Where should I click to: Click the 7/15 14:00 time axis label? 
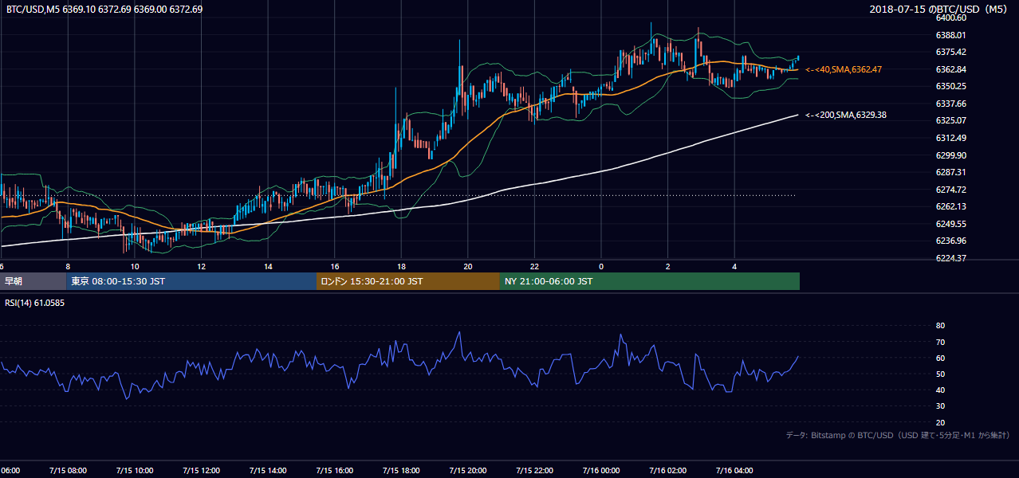click(268, 470)
